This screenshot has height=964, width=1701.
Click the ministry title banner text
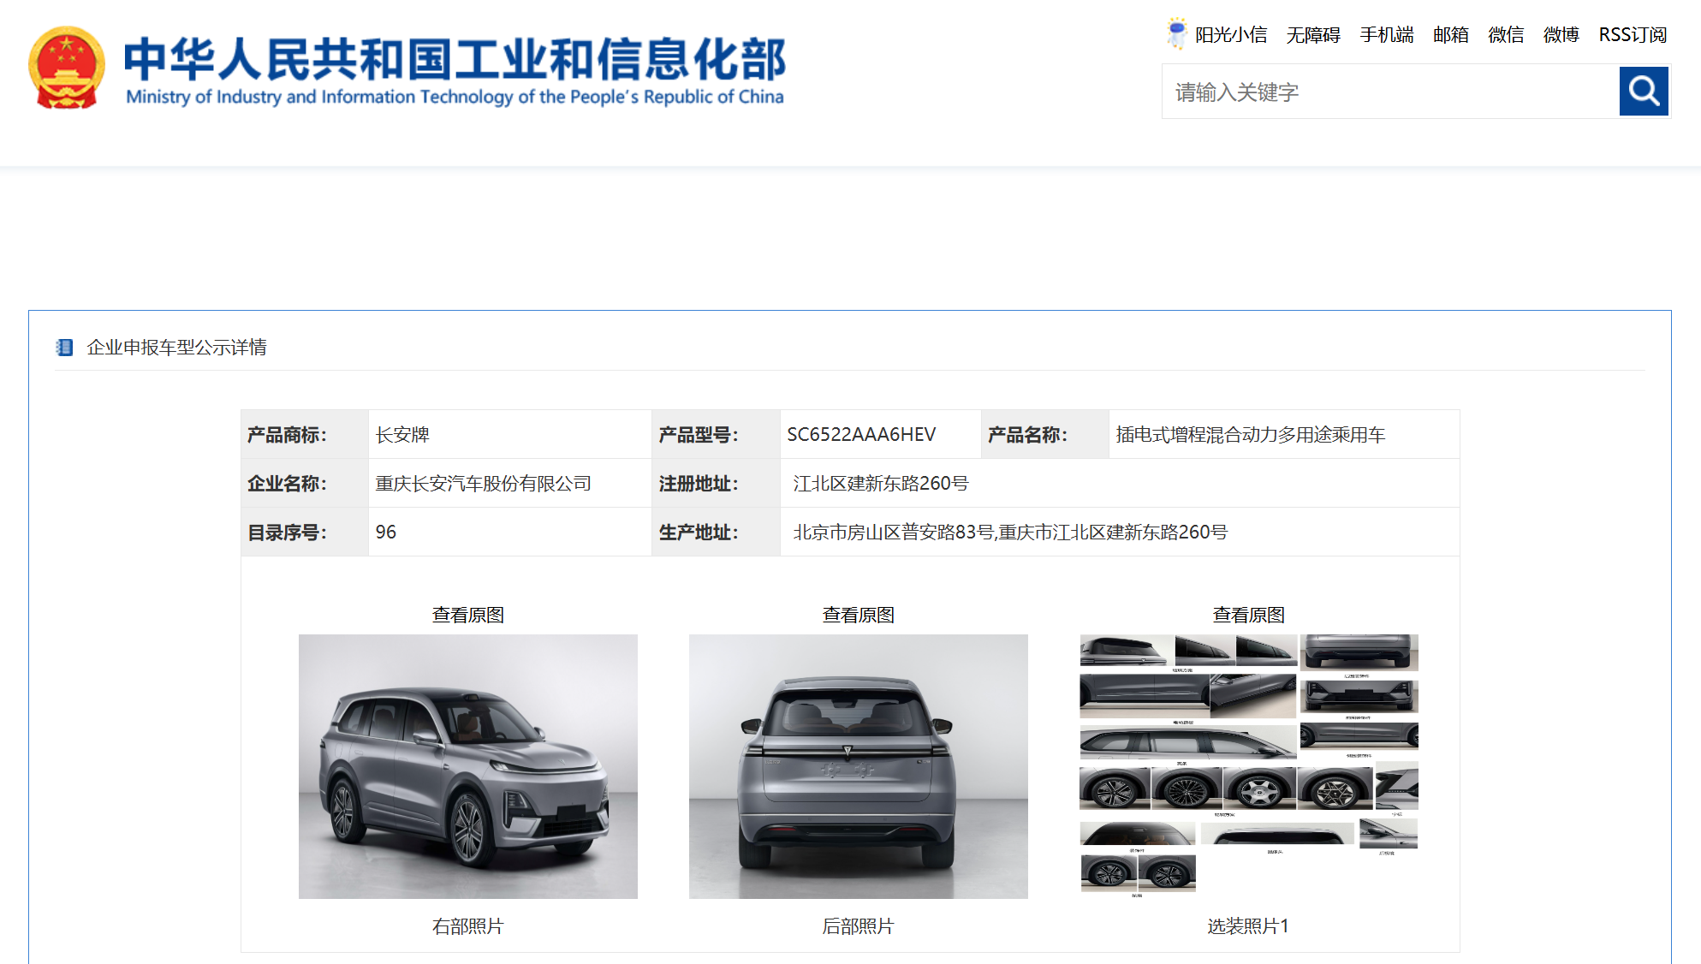coord(455,70)
